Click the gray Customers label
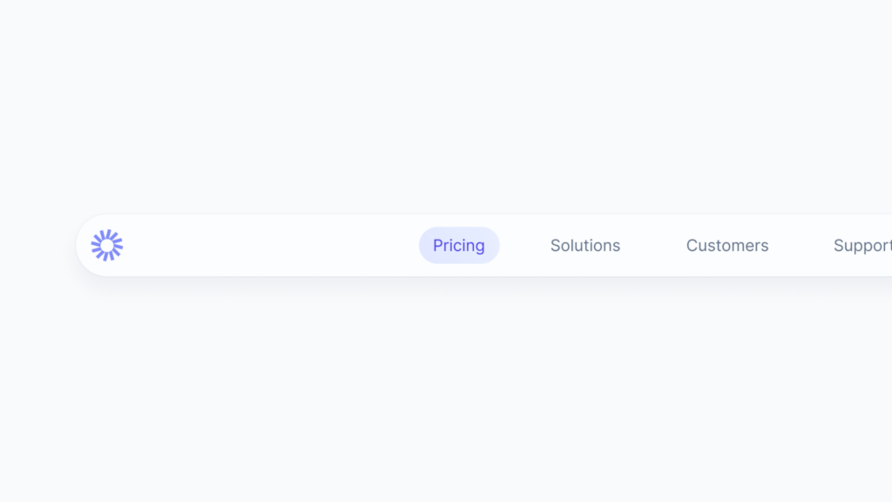 coord(727,245)
